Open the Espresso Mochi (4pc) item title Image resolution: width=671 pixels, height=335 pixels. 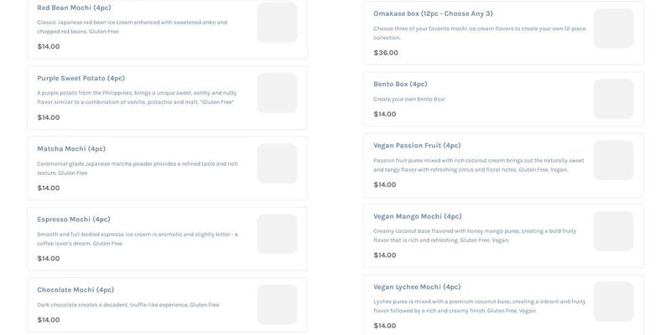(74, 219)
